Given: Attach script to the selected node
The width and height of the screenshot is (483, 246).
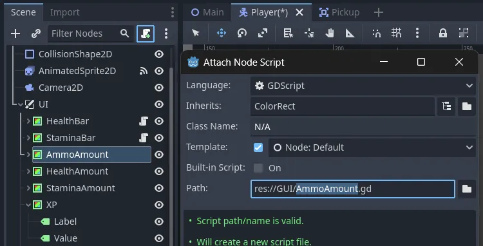Looking at the screenshot, I should [x=146, y=33].
